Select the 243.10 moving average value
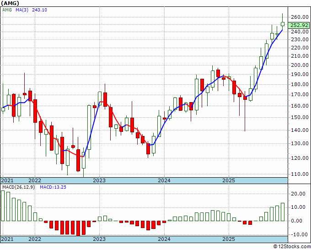 pos(39,10)
